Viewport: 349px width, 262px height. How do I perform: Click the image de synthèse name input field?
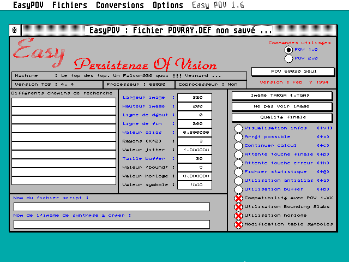[112, 224]
